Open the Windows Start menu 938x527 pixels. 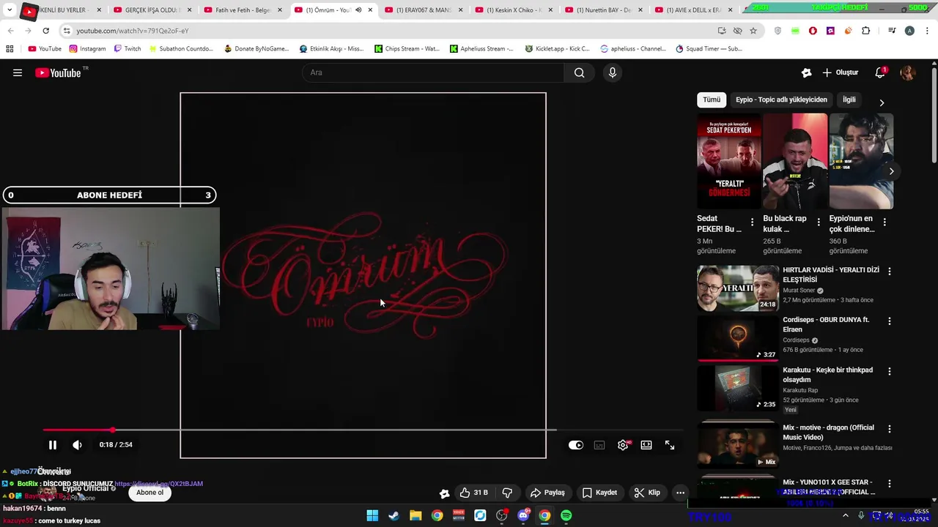(x=372, y=515)
